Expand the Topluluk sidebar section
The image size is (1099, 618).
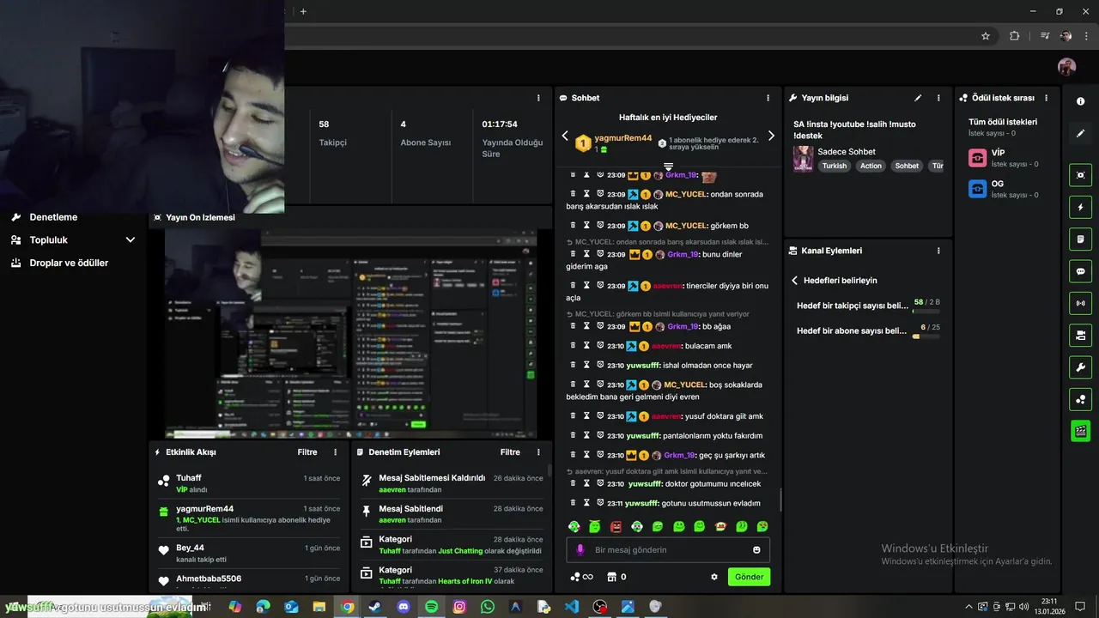click(x=131, y=240)
